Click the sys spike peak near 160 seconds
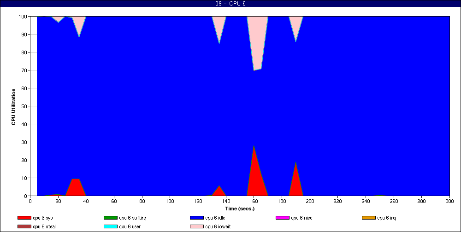 (x=254, y=147)
